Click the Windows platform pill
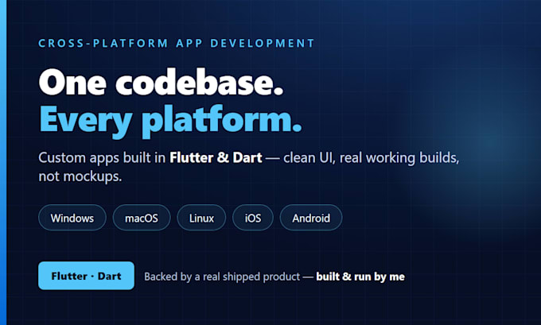Viewport: 541px width, 325px height. tap(72, 218)
